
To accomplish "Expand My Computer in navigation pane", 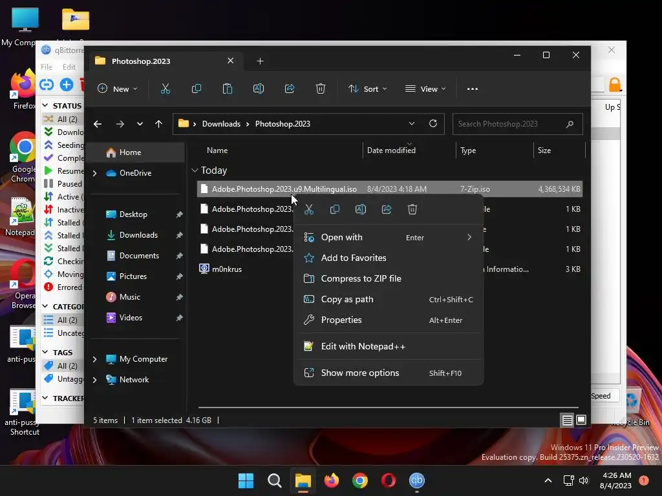I will (94, 359).
